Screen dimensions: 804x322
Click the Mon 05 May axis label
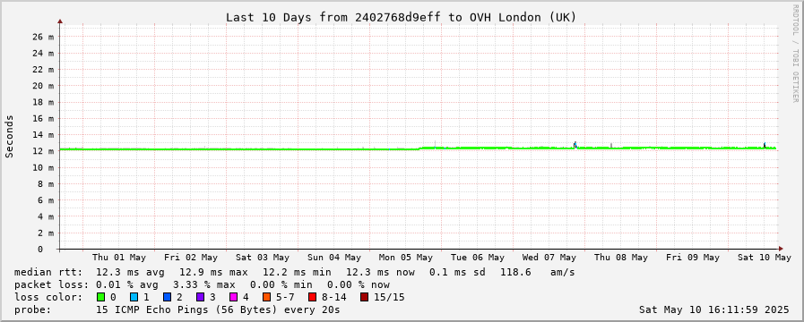[x=406, y=258]
